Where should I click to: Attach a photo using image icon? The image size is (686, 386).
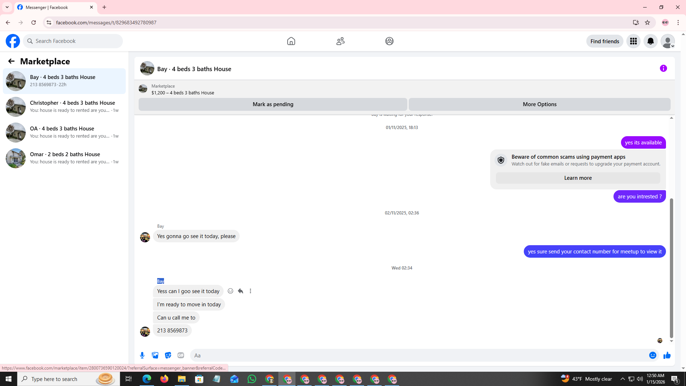point(155,355)
